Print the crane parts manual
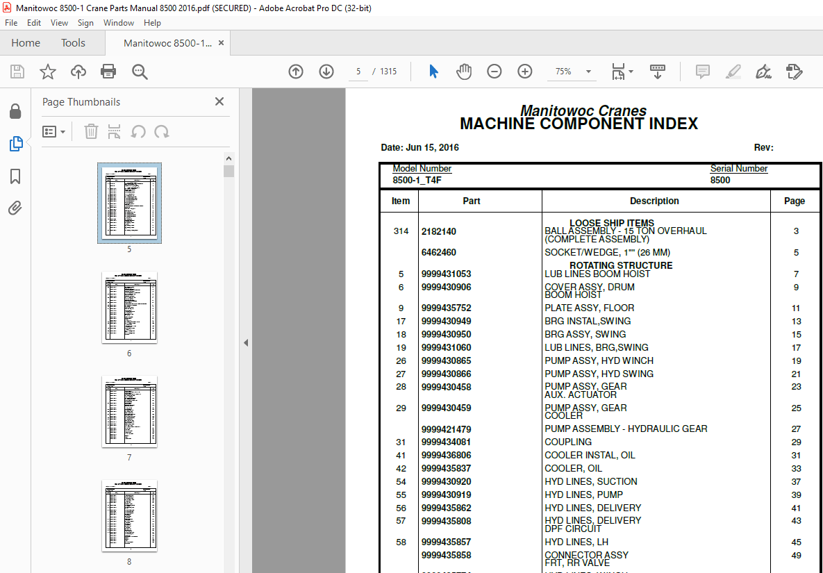Screen dimensions: 823x573 pyautogui.click(x=108, y=71)
